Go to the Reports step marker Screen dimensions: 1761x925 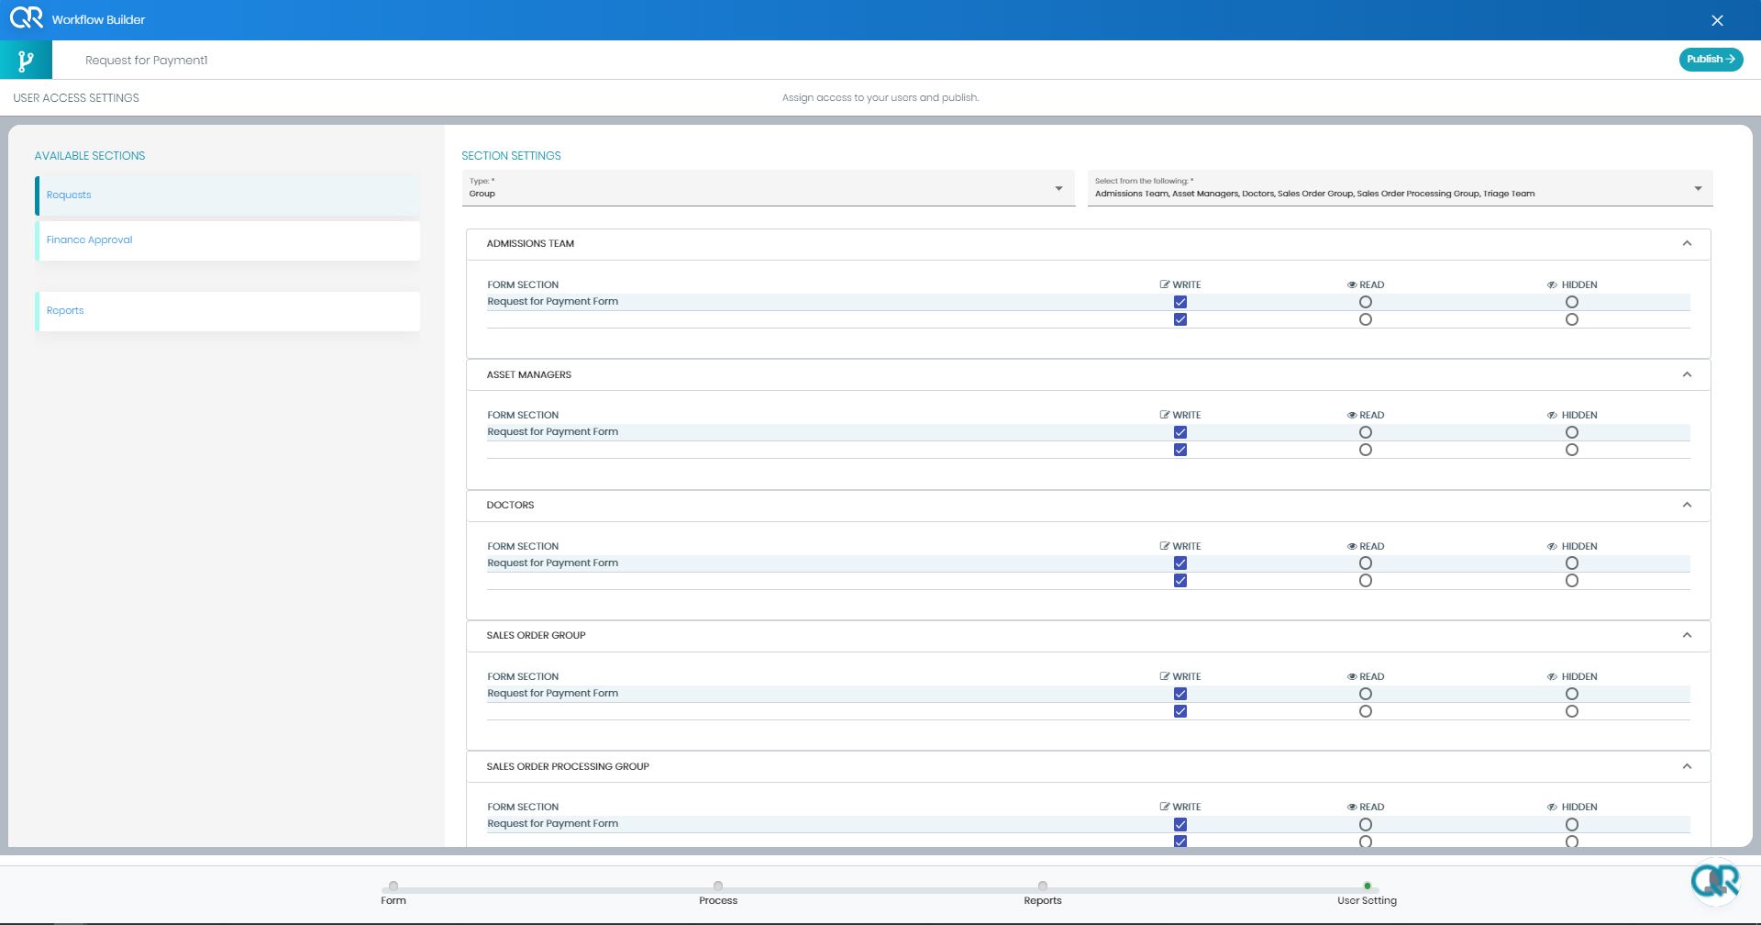(x=1043, y=886)
